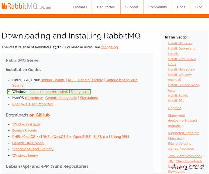Open sidebar Install: RPM-based Linux link
Image resolution: width=209 pixels, height=174 pixels.
click(182, 61)
